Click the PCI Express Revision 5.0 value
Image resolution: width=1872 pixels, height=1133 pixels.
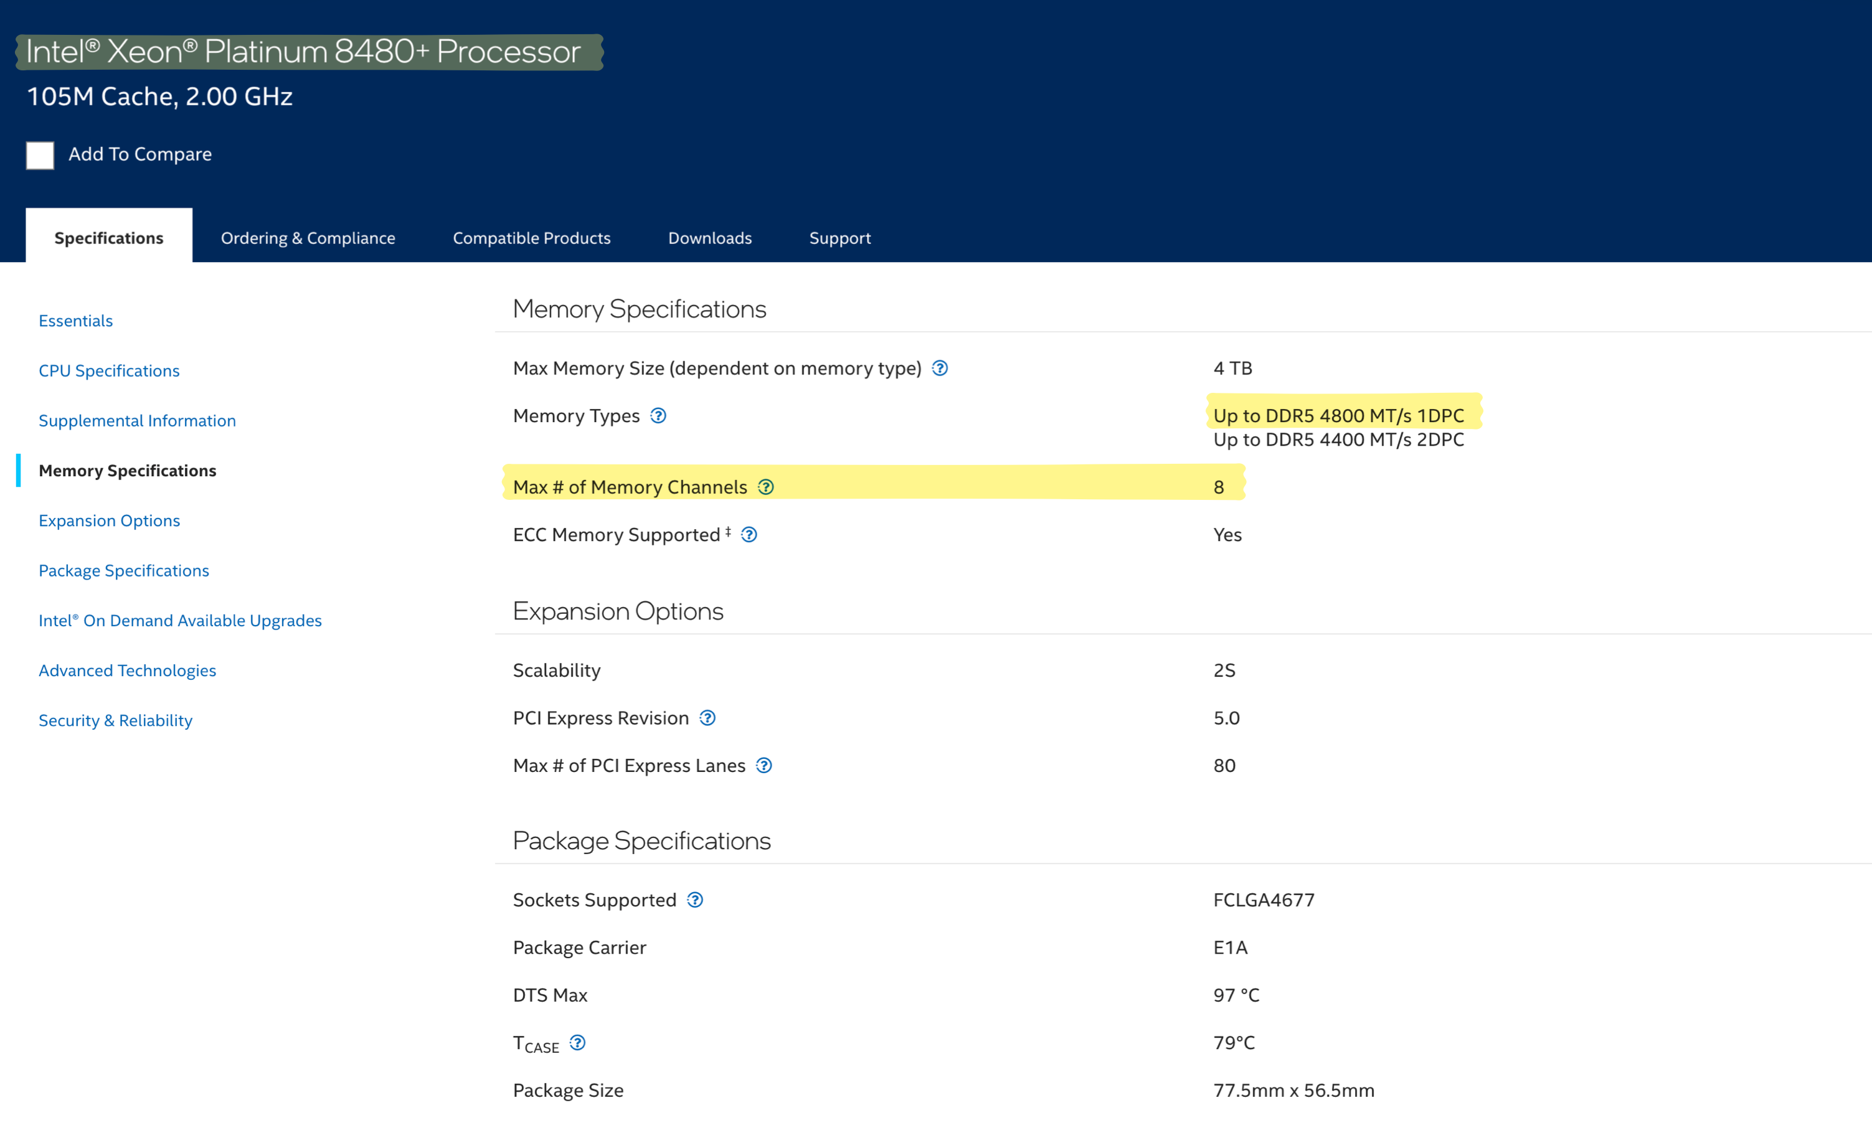tap(1226, 718)
